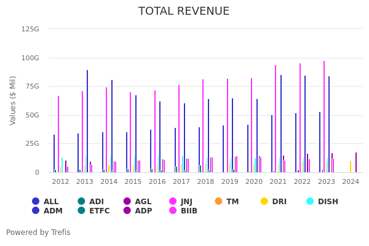This screenshot has height=246, width=369.
Task: Click the BIIB legend marker
Action: (x=173, y=211)
